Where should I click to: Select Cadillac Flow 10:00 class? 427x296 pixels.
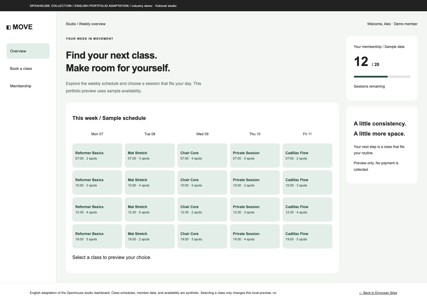pos(307,183)
